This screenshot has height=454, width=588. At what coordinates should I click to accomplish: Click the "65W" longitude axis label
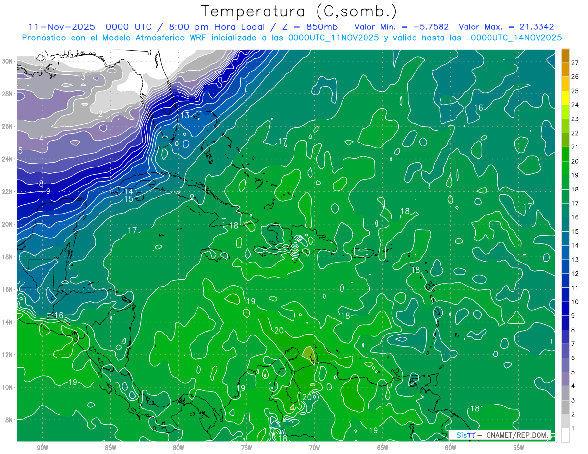tap(383, 448)
